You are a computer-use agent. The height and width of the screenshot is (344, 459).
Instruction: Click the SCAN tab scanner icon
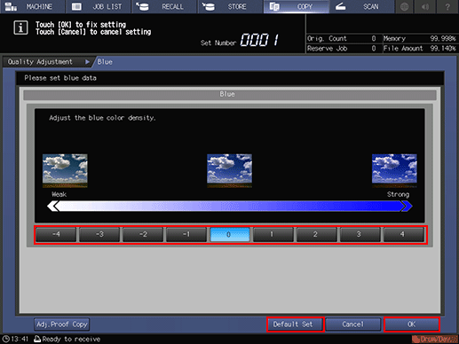(x=341, y=6)
